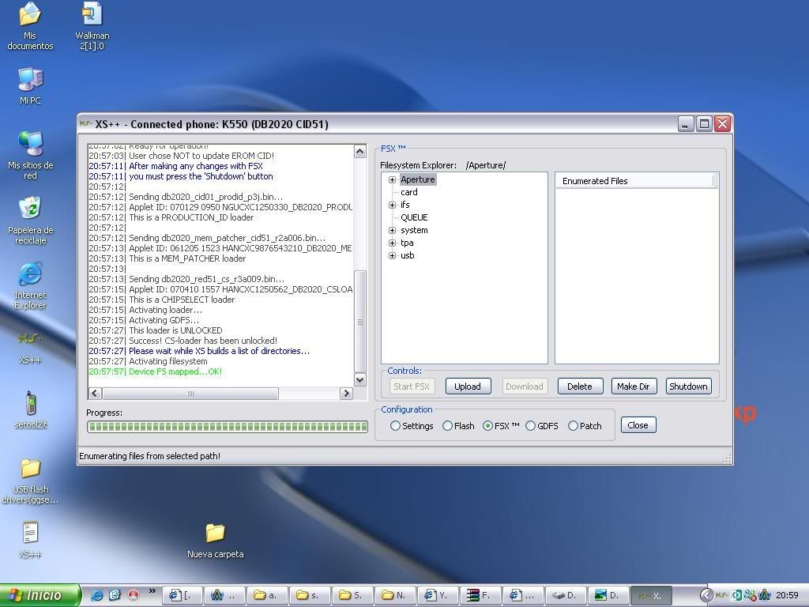Select the FSX configuration radio button
Image resolution: width=809 pixels, height=607 pixels.
click(x=487, y=426)
